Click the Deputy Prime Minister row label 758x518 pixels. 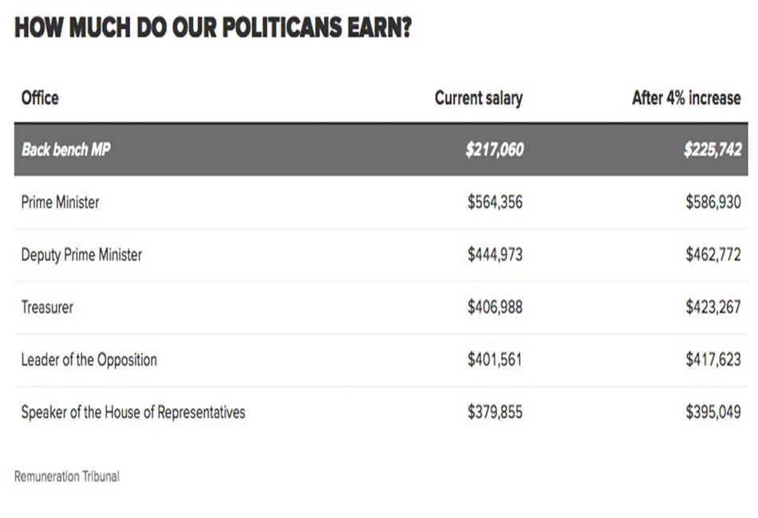coord(81,255)
